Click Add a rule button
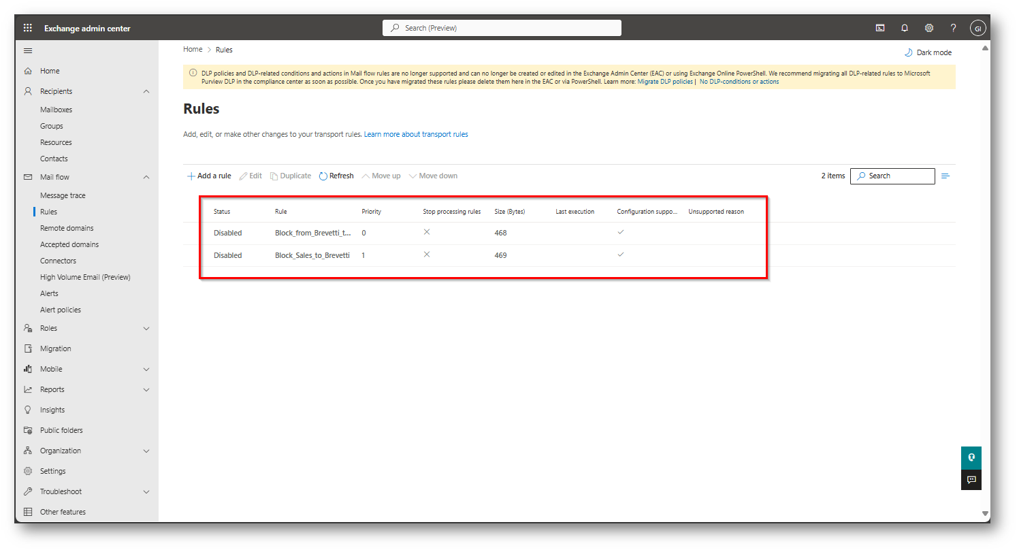This screenshot has width=1019, height=552. click(209, 176)
